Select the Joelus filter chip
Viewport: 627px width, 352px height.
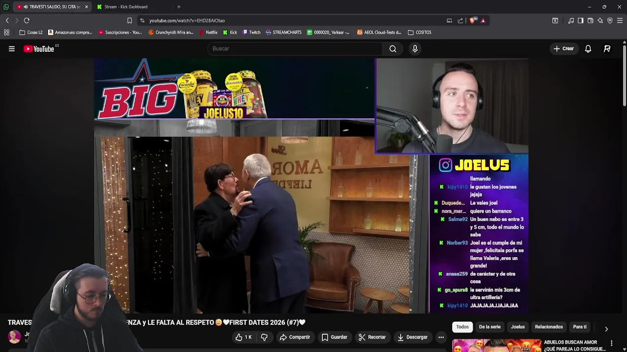pyautogui.click(x=518, y=327)
